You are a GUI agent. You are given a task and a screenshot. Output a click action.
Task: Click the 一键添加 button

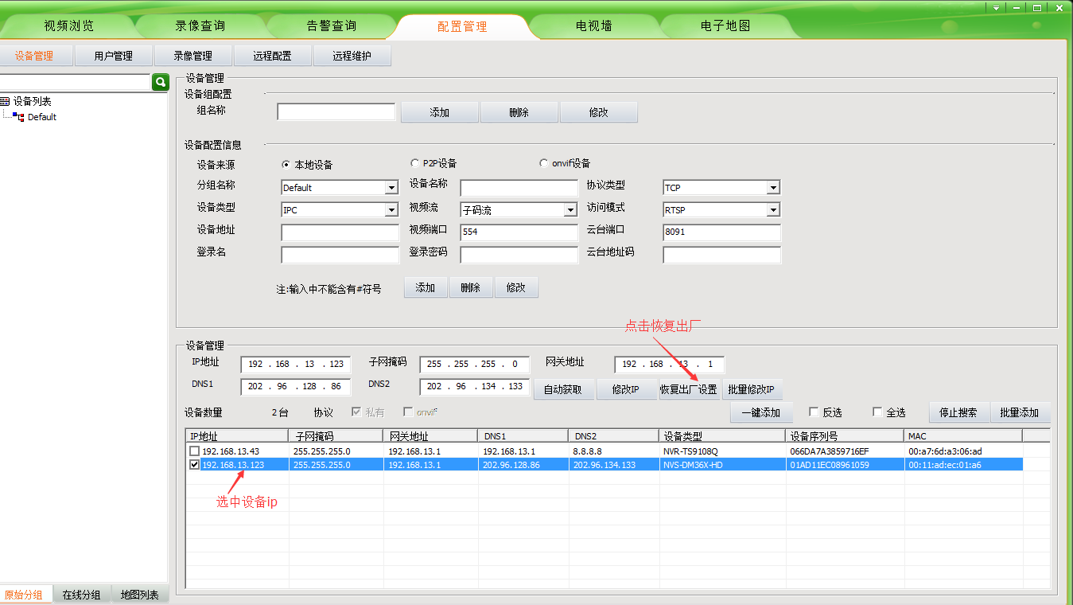tap(760, 413)
